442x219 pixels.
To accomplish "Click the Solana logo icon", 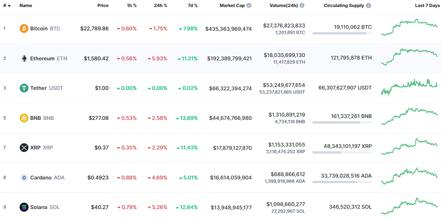I will click(x=24, y=207).
